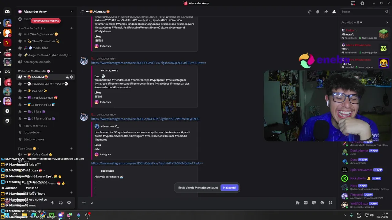Join the acá cogen, cuidado voice channel
This screenshot has width=392, height=220.
pos(45,62)
